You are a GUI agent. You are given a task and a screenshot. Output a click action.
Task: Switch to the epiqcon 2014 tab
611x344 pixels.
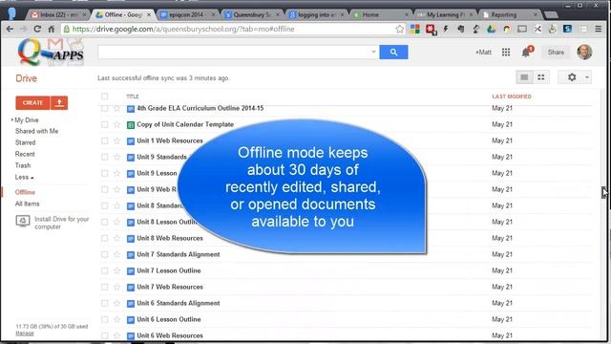point(188,15)
